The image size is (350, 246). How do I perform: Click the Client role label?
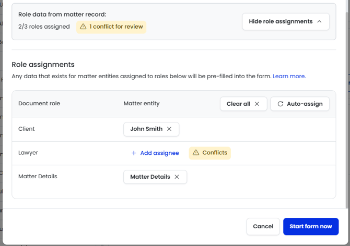click(27, 129)
